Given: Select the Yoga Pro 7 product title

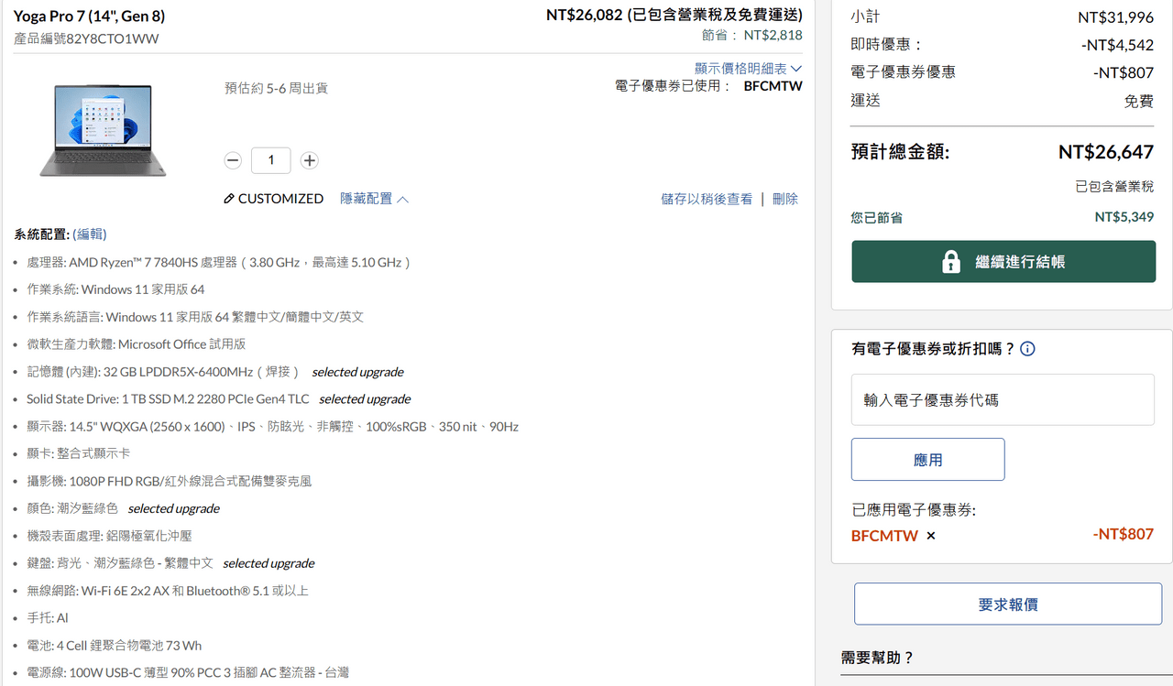Looking at the screenshot, I should pos(88,16).
